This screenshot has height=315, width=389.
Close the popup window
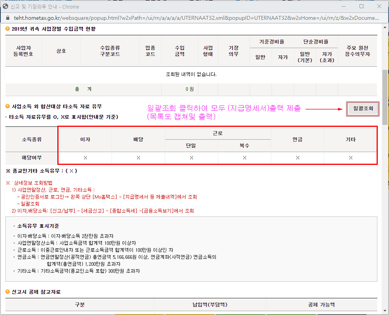point(379,6)
